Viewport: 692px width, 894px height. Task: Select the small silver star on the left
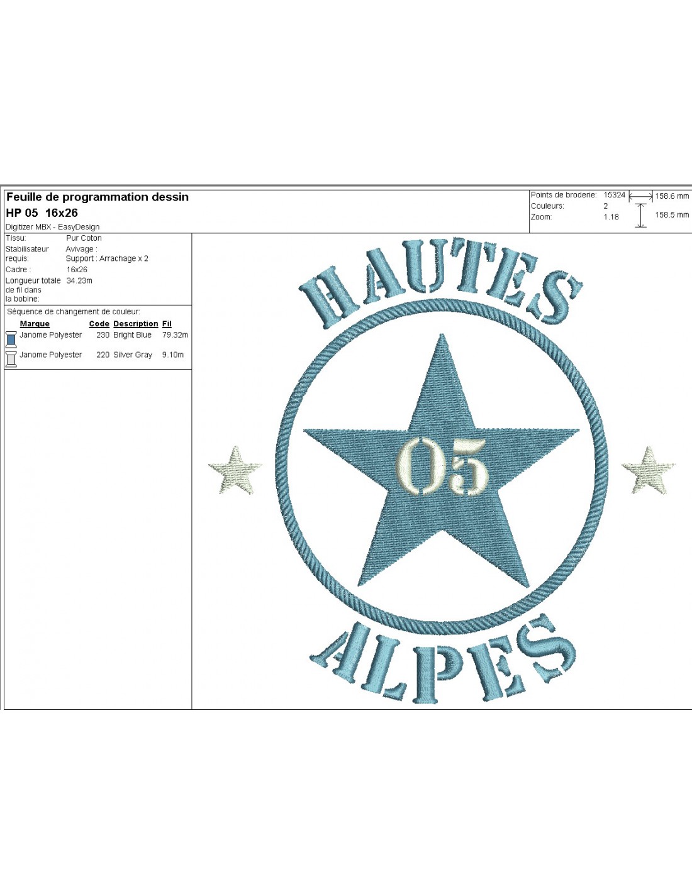point(235,470)
